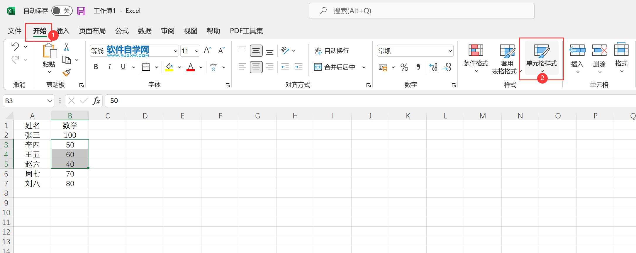Increase font size with large A
The height and width of the screenshot is (253, 636).
(207, 50)
